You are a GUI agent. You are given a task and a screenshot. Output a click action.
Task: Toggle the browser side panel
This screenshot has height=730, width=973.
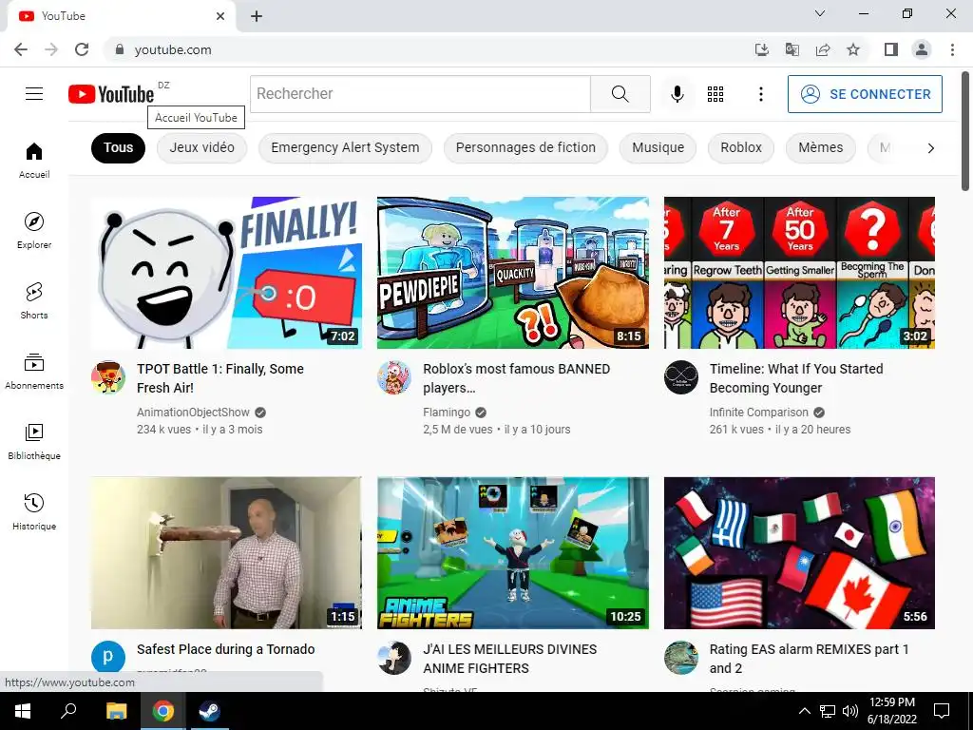tap(891, 49)
